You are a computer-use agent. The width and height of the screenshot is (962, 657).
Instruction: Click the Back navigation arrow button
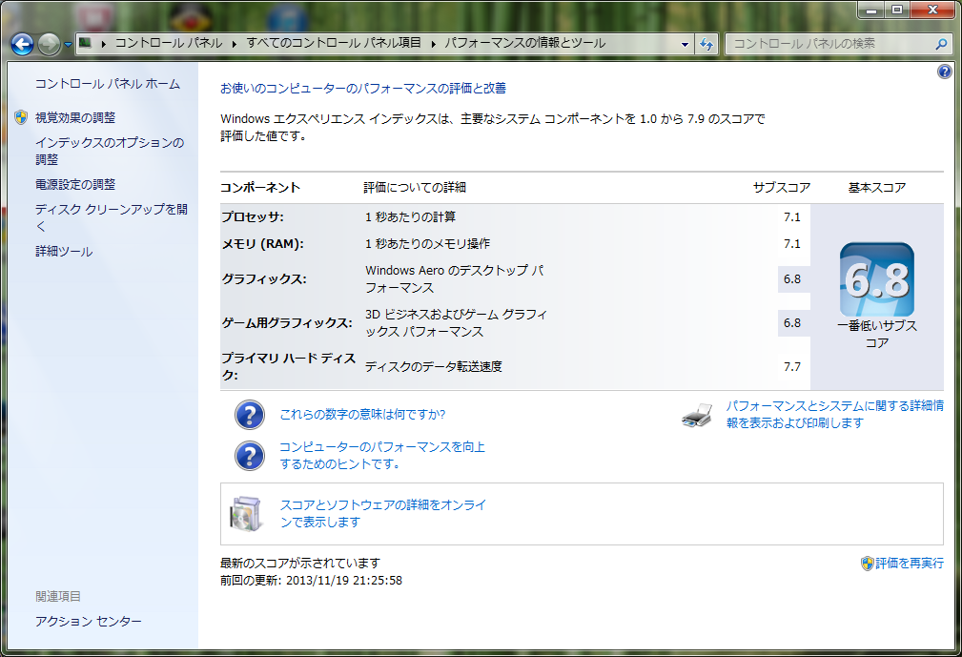pos(22,44)
